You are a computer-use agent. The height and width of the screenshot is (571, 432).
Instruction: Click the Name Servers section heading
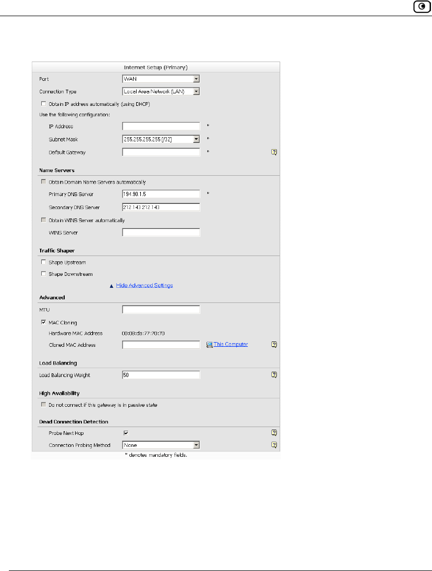coord(57,170)
